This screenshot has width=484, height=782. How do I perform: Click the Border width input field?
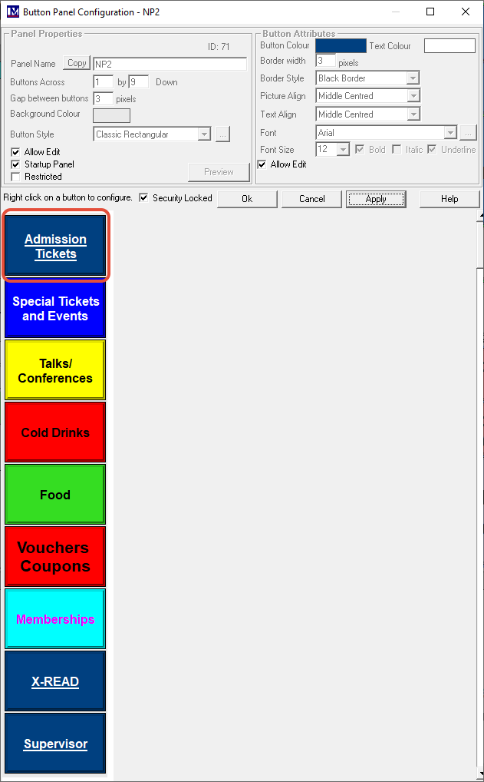tap(326, 61)
